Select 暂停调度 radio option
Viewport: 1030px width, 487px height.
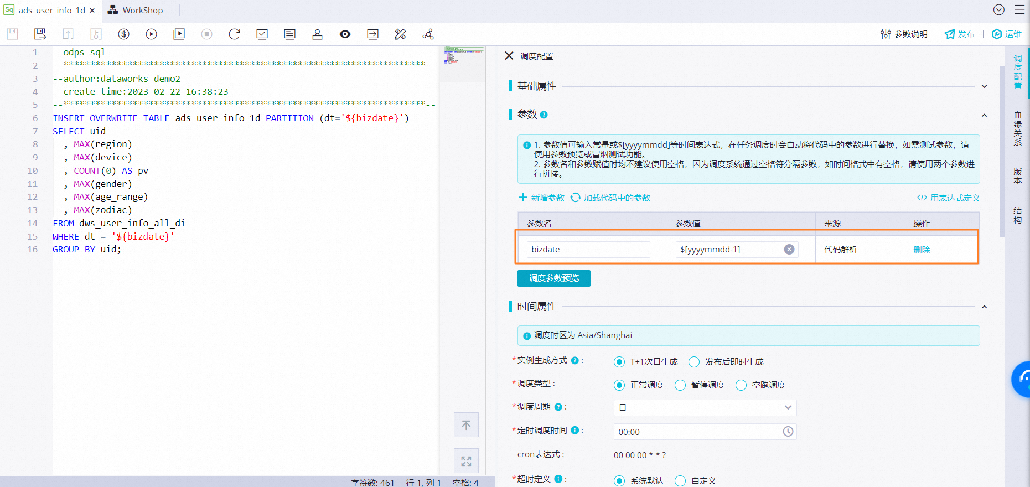coord(680,385)
